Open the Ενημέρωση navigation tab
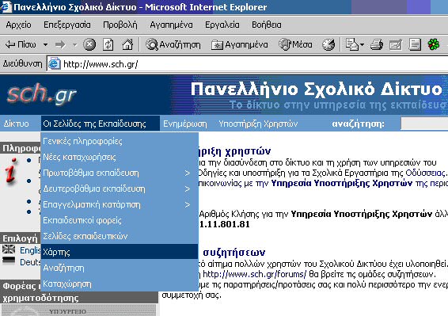Screen dimensions: 448x316 click(x=185, y=124)
